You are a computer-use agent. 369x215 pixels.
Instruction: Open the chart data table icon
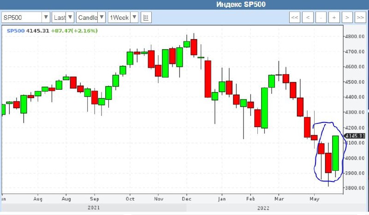point(146,17)
